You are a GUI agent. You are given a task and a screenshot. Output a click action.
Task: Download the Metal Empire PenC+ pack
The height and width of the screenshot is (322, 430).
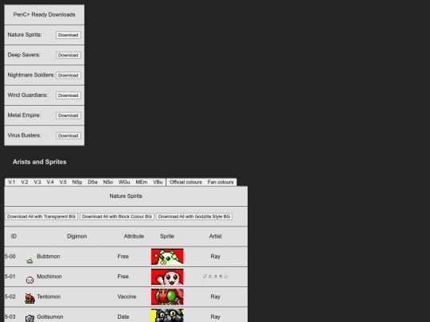pos(68,115)
